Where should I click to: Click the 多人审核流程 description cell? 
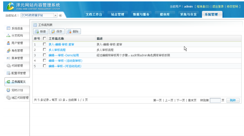coord(105,50)
